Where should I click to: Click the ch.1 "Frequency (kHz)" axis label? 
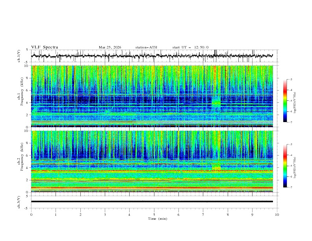[x=22, y=91]
